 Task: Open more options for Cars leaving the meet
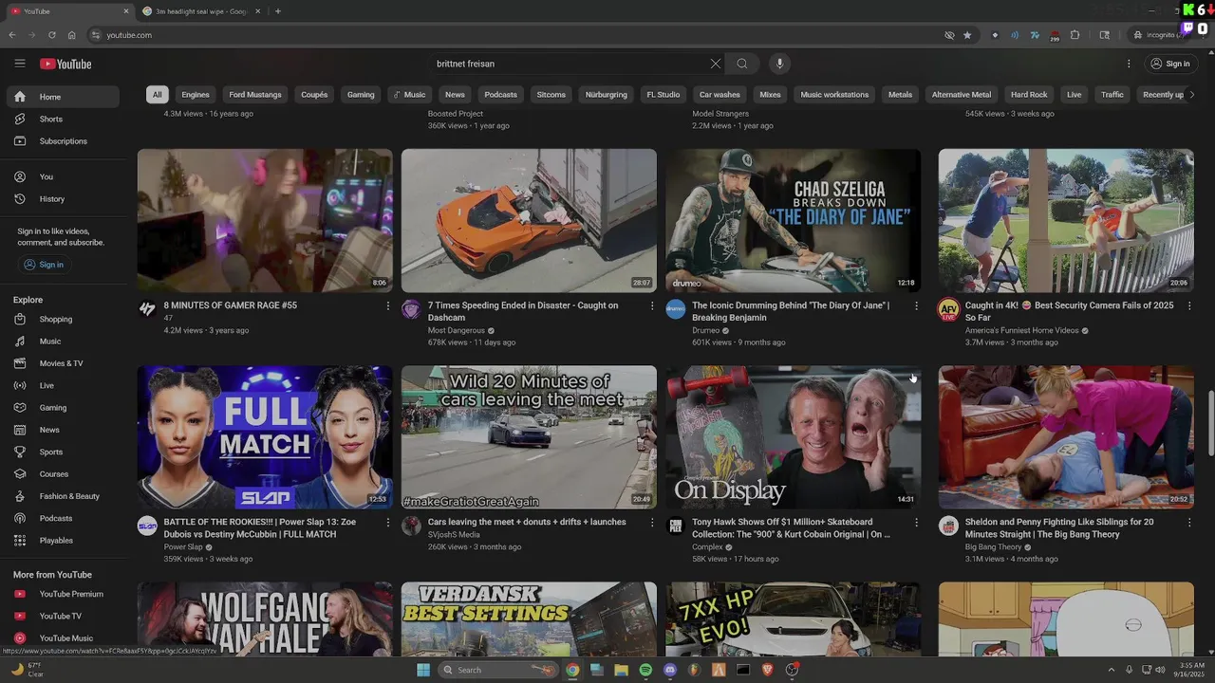(x=652, y=523)
